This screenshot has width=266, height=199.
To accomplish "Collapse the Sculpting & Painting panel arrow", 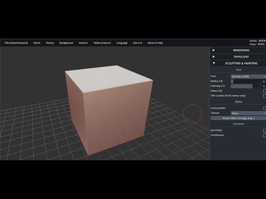I will 214,63.
